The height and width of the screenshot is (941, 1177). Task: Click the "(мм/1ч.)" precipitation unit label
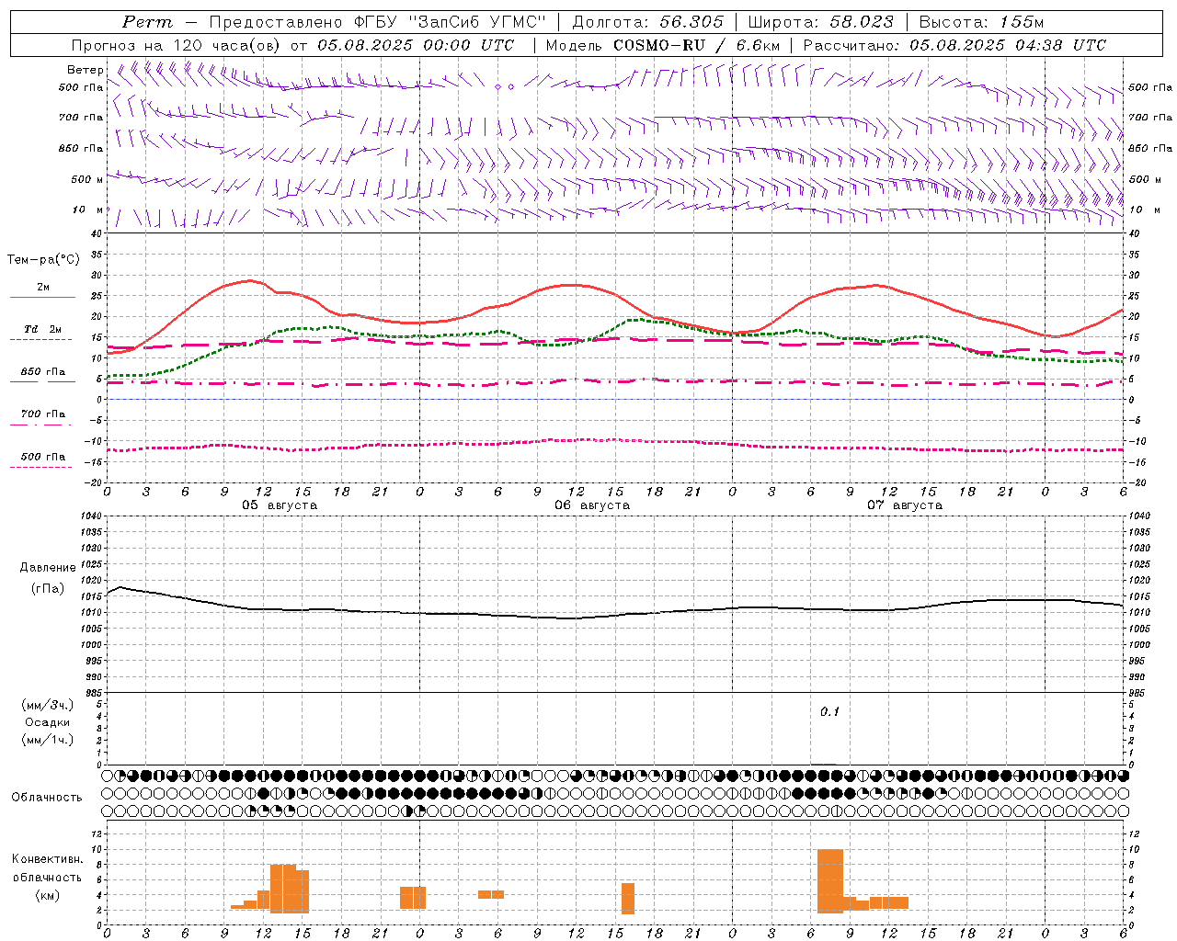(x=48, y=740)
